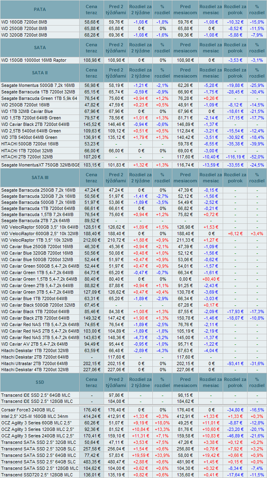Select the Cena teraz header in PATA section

point(91,9)
